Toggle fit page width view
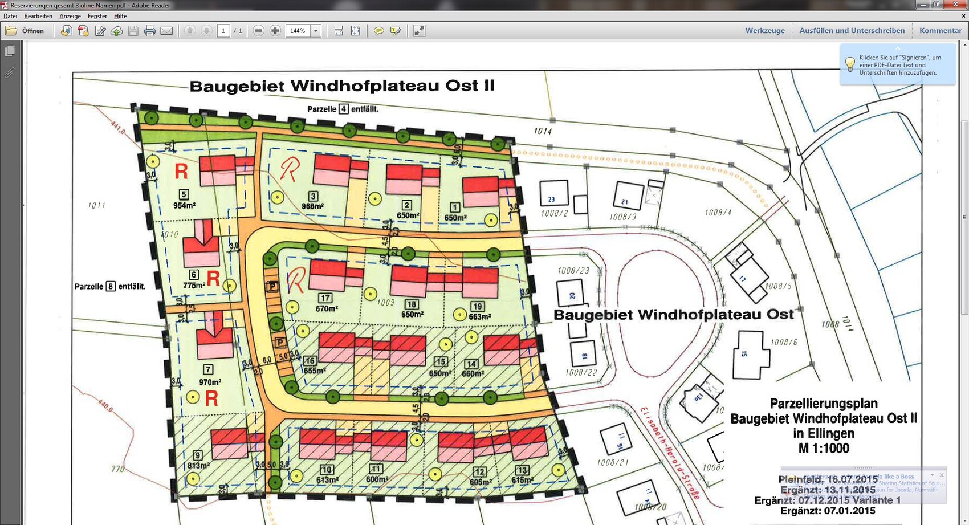 339,31
